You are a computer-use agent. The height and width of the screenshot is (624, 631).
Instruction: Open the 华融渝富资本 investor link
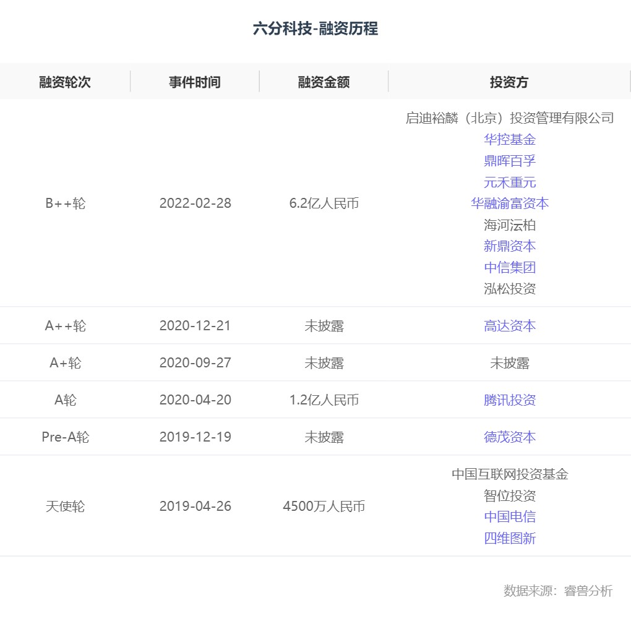click(510, 203)
